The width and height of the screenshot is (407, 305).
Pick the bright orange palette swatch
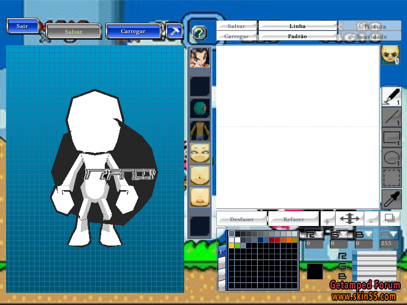[x=288, y=239]
